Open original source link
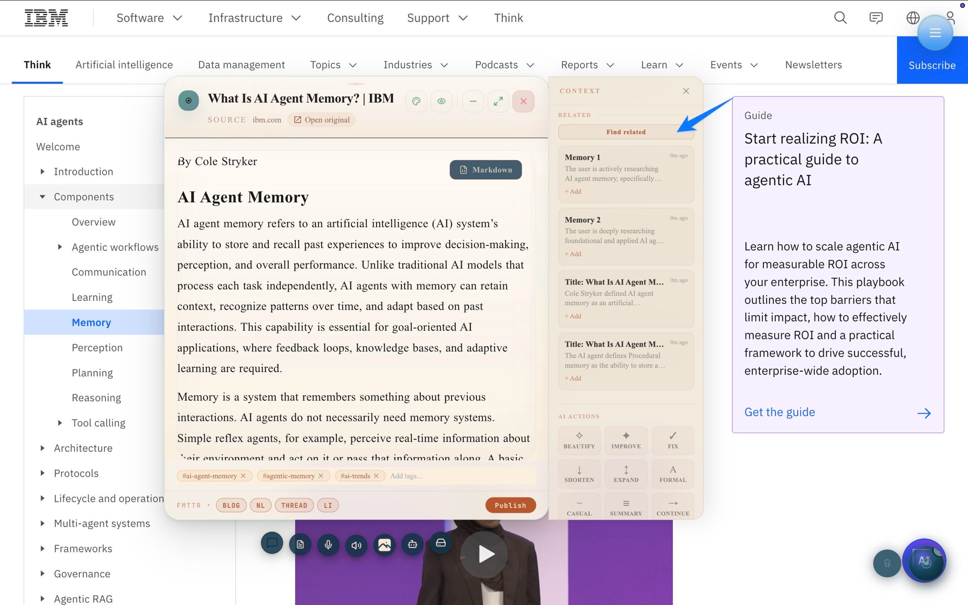This screenshot has height=605, width=968. coord(322,120)
